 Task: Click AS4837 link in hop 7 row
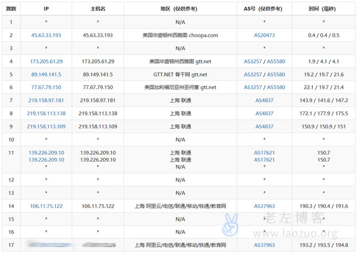(x=265, y=100)
